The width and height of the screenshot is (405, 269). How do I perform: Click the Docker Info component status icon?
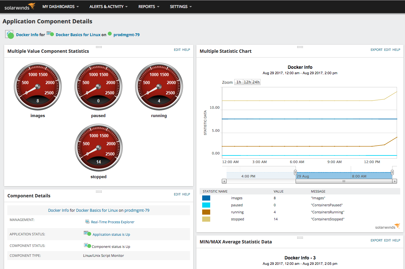point(10,35)
